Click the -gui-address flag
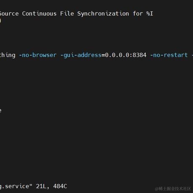This screenshot has width=193, height=193. tap(81, 55)
